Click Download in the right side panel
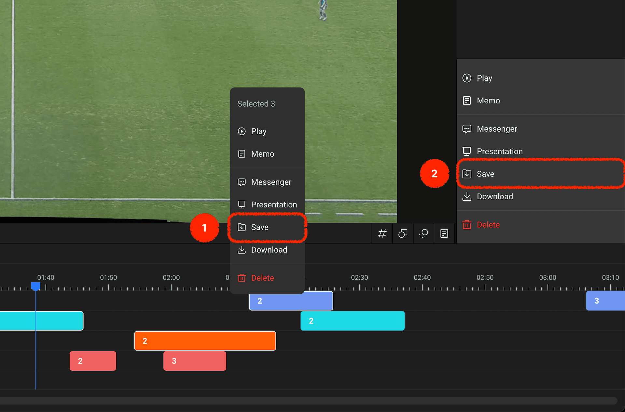The width and height of the screenshot is (625, 412). (494, 196)
